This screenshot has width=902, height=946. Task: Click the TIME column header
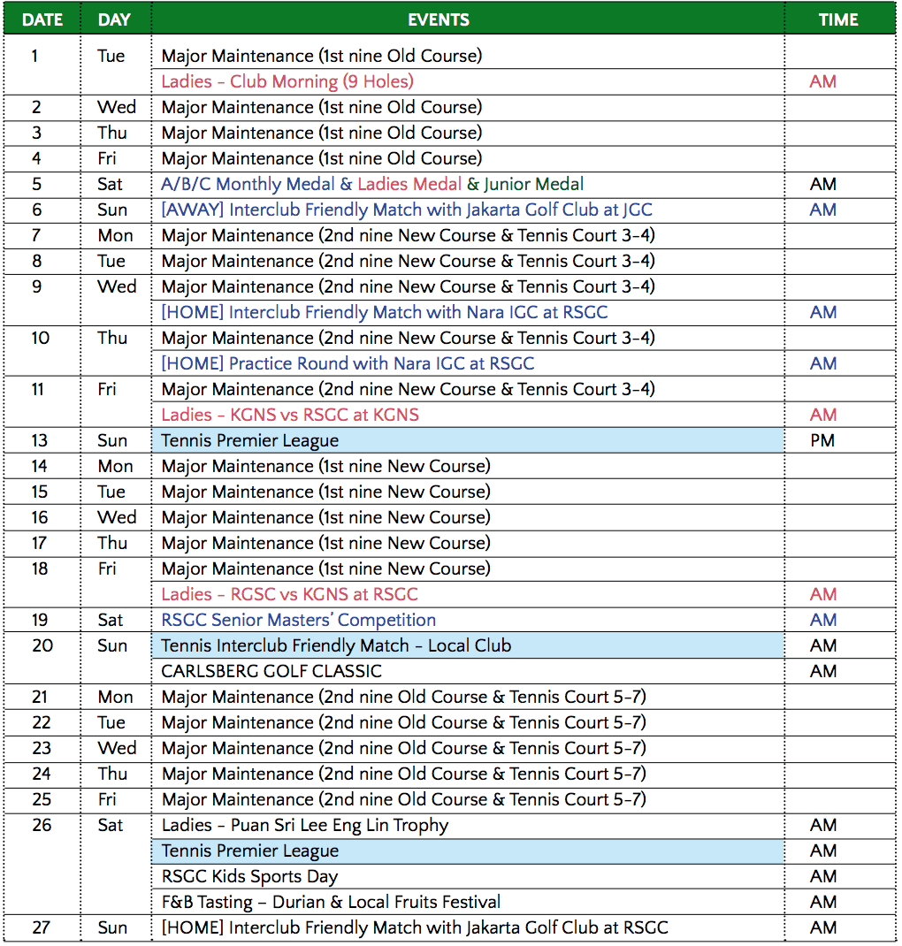(x=838, y=19)
